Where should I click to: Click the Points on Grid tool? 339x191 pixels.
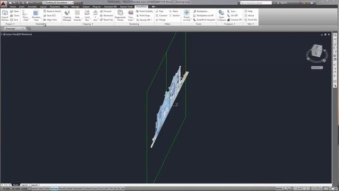click(186, 15)
